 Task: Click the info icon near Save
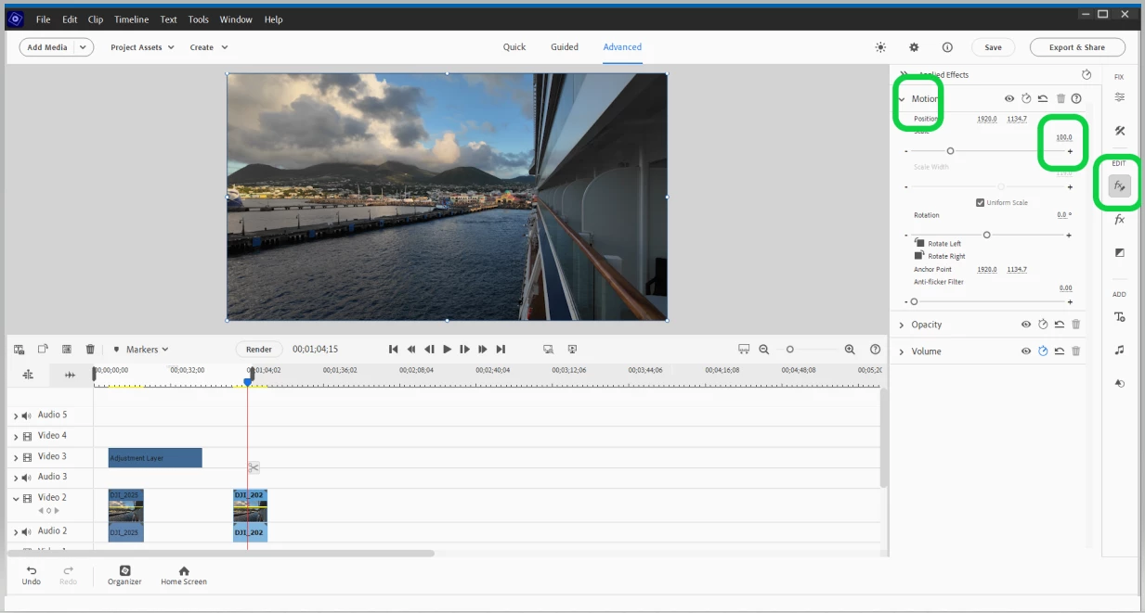click(947, 47)
